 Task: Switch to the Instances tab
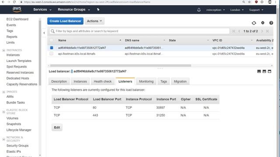coord(80,82)
